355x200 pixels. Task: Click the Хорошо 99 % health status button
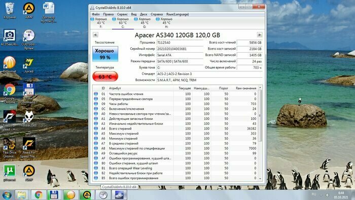coord(105,54)
